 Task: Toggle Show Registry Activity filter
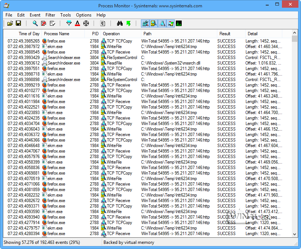click(145, 23)
